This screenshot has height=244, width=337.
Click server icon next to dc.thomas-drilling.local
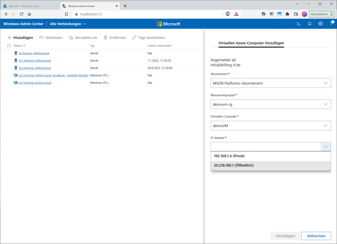point(16,53)
